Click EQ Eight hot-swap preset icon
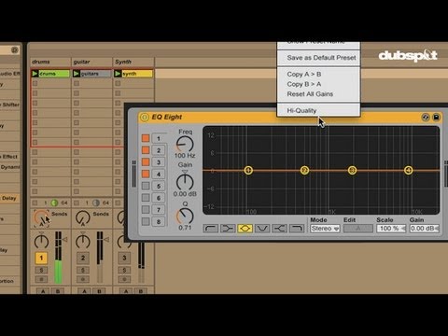This screenshot has height=336, width=448. pyautogui.click(x=426, y=117)
